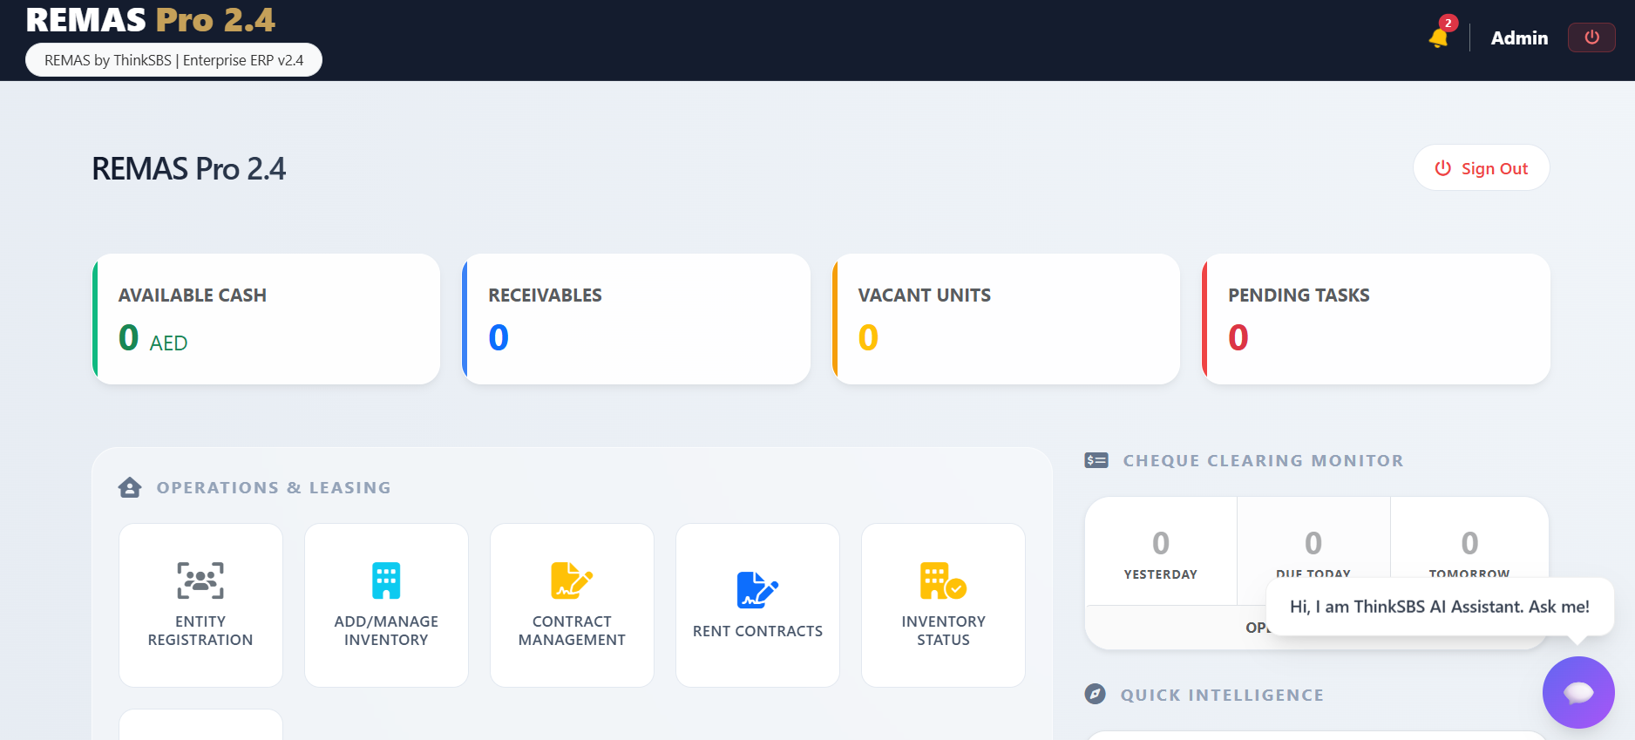Open the Pending Tasks card

[x=1376, y=319]
